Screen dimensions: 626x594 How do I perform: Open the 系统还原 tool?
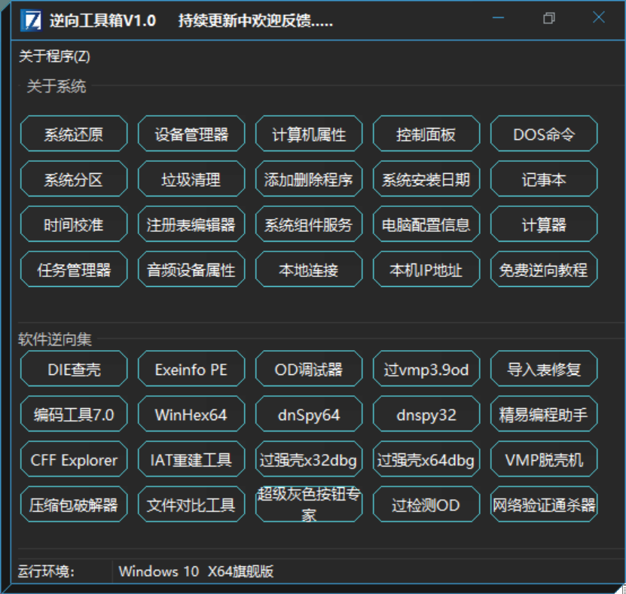pos(73,133)
